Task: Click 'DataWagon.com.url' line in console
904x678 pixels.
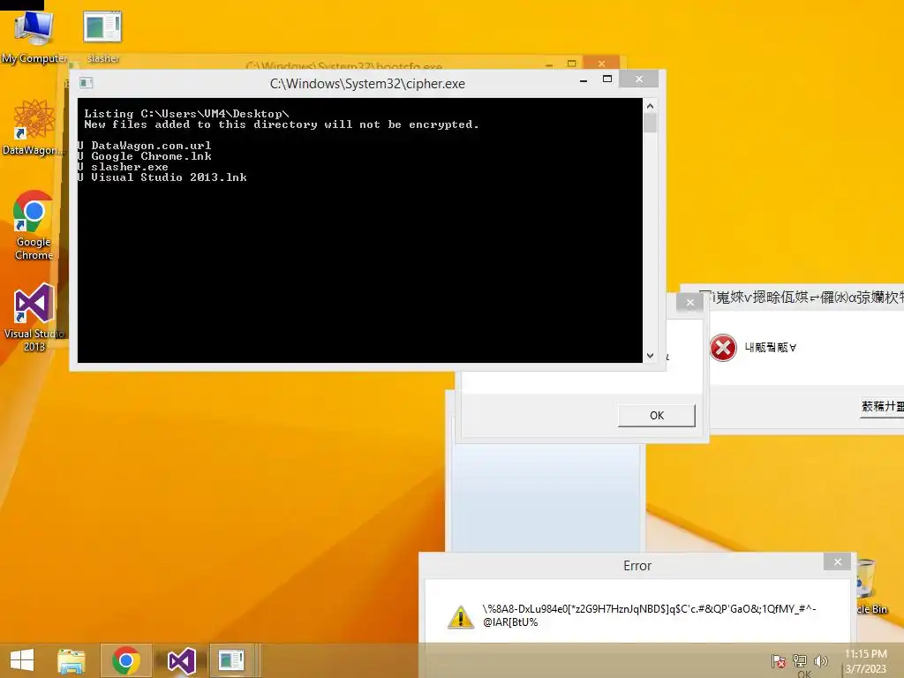Action: tap(151, 146)
